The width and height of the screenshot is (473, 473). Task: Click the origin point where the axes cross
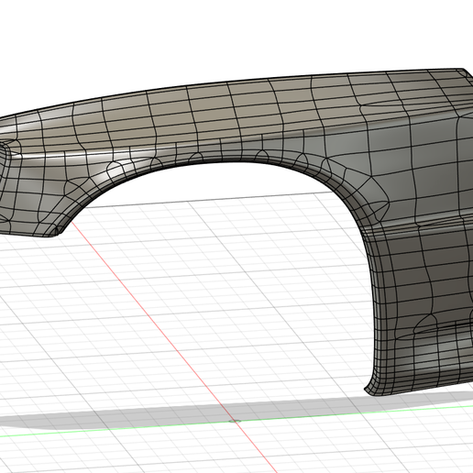(x=235, y=421)
